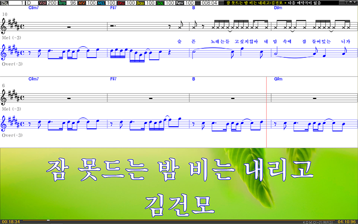Click the measure number 10
This screenshot has height=224, width=358.
[4, 14]
